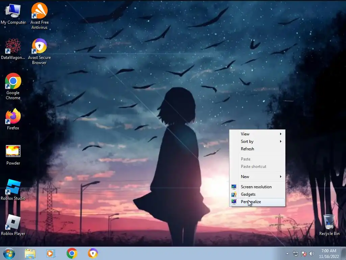Open the taskbar clock showing 7:00 AM

(x=328, y=254)
